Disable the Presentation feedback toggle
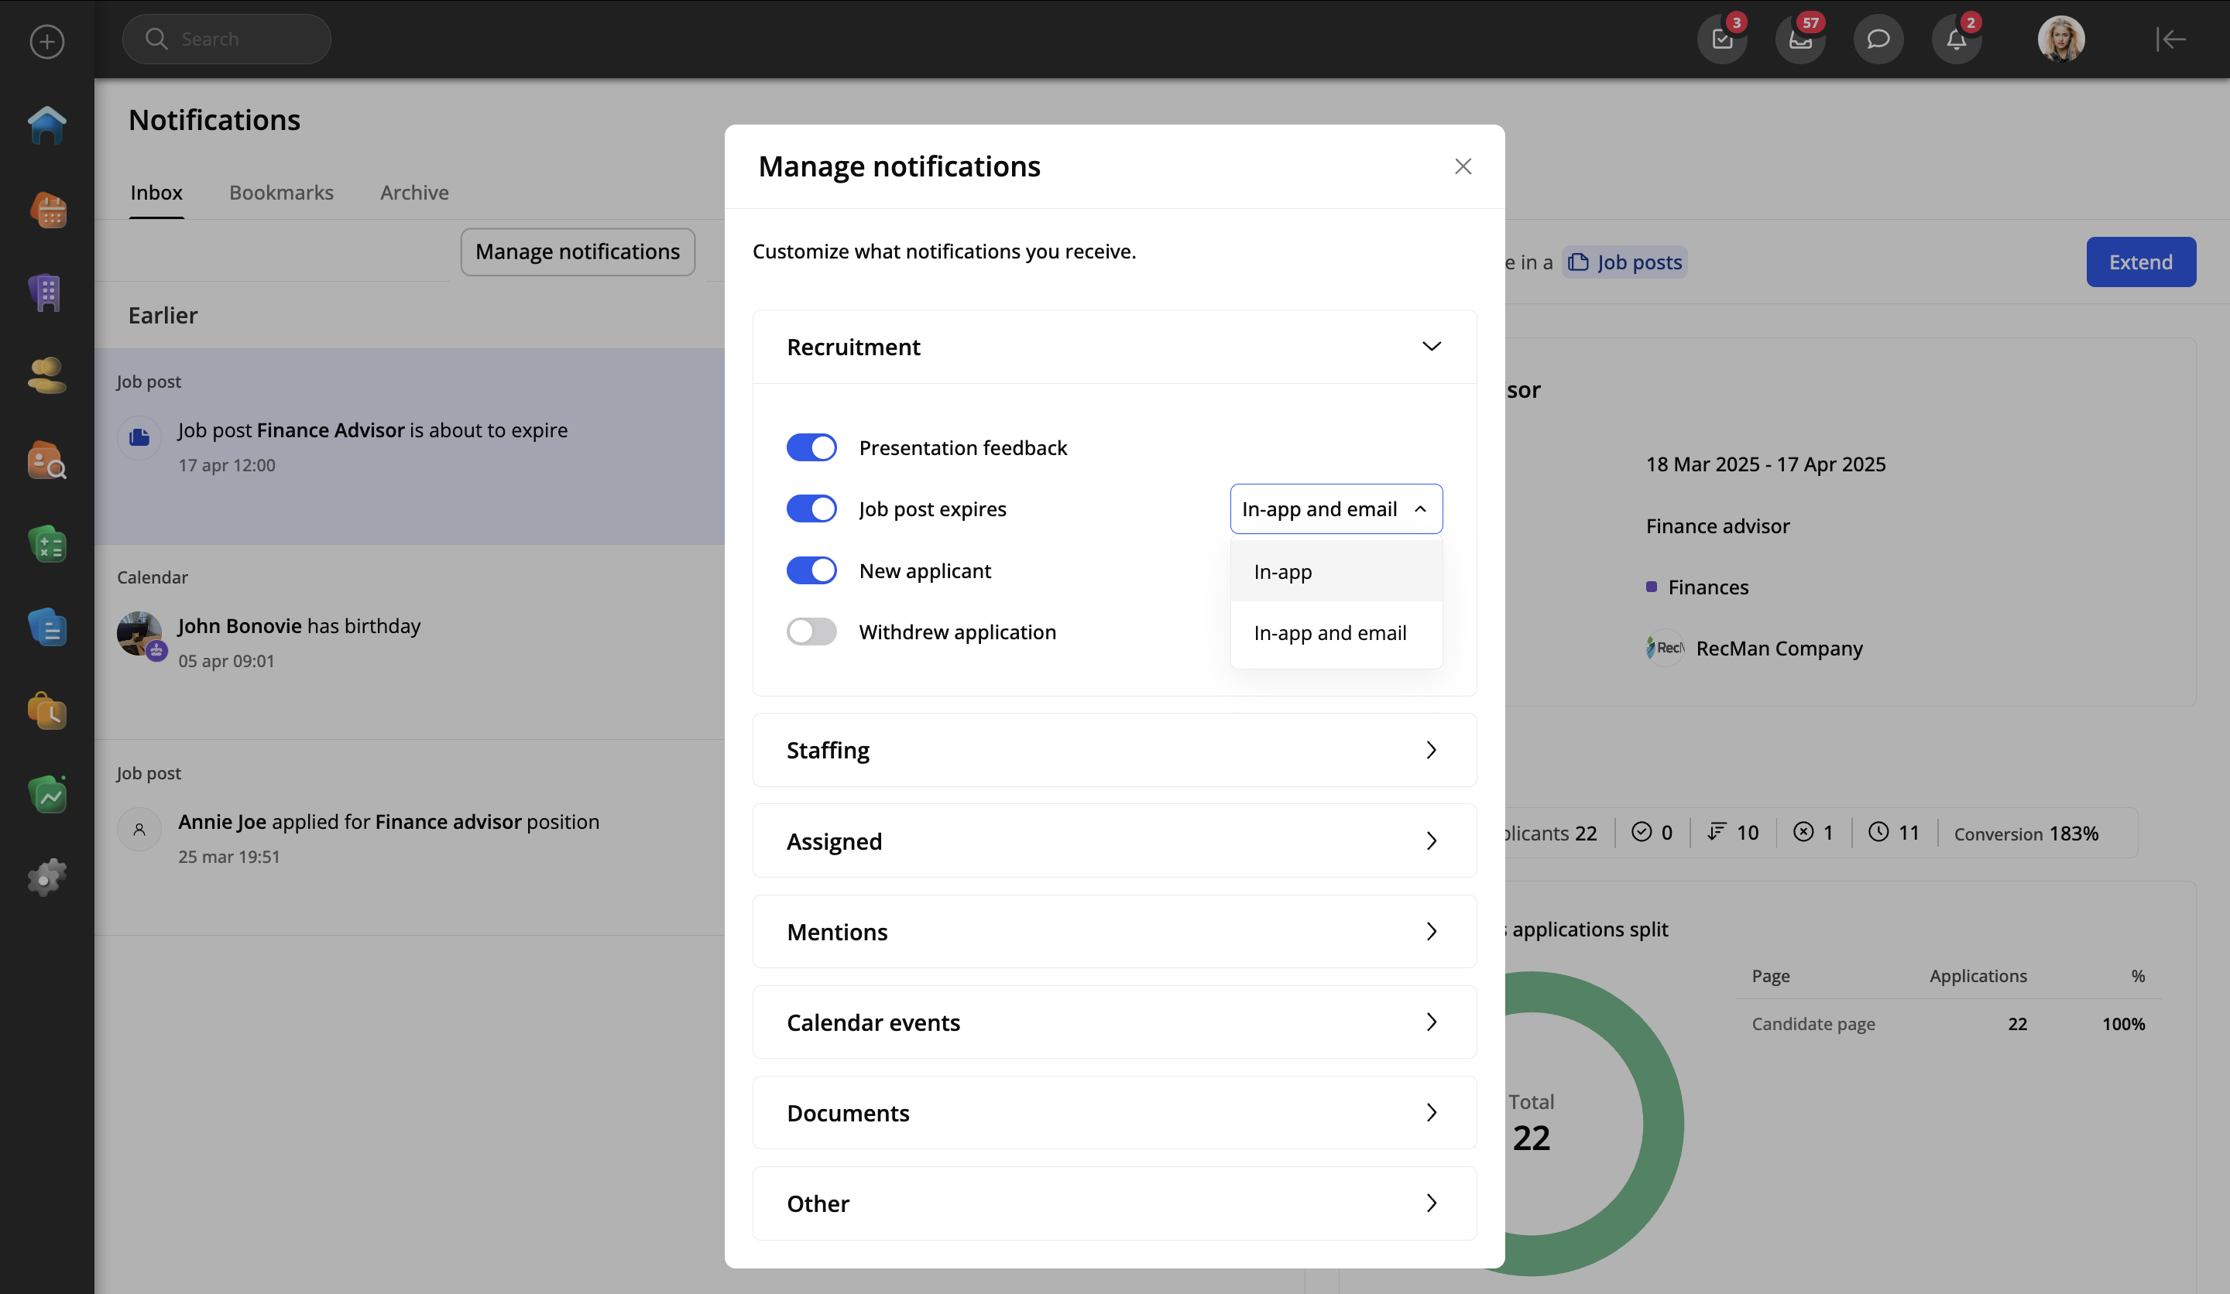This screenshot has width=2230, height=1294. click(x=811, y=447)
